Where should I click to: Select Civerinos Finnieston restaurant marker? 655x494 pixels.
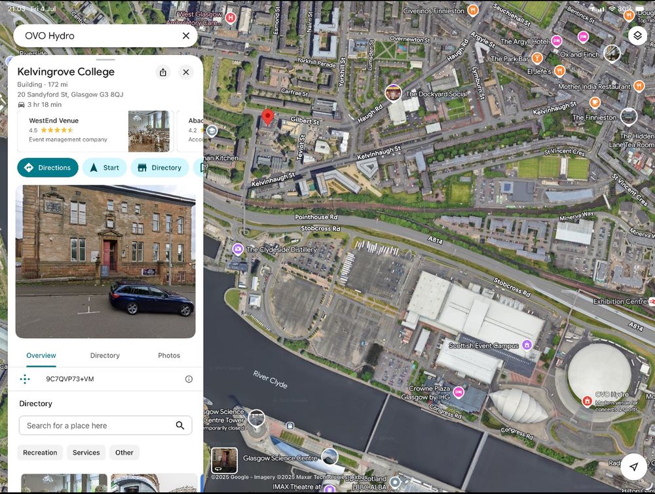[472, 10]
